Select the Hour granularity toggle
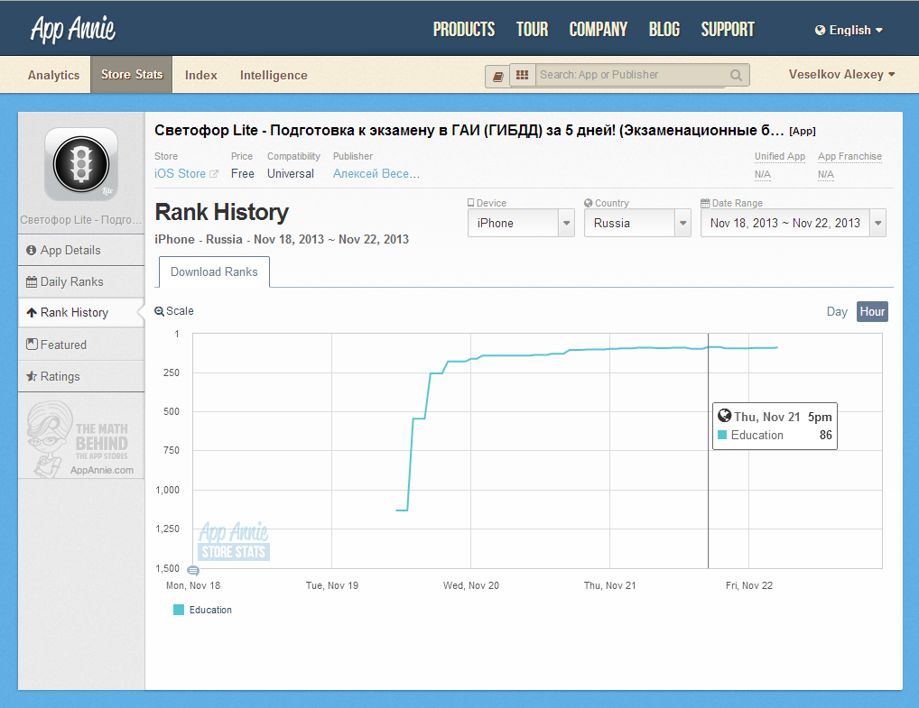The height and width of the screenshot is (708, 919). 872,311
